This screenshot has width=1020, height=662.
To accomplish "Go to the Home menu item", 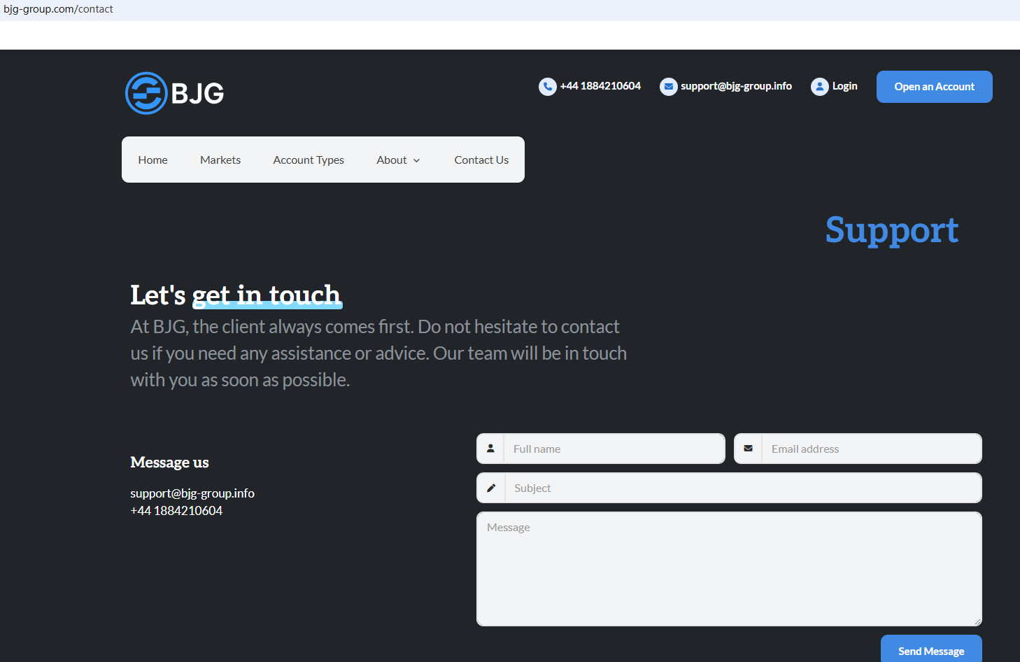I will coord(153,160).
